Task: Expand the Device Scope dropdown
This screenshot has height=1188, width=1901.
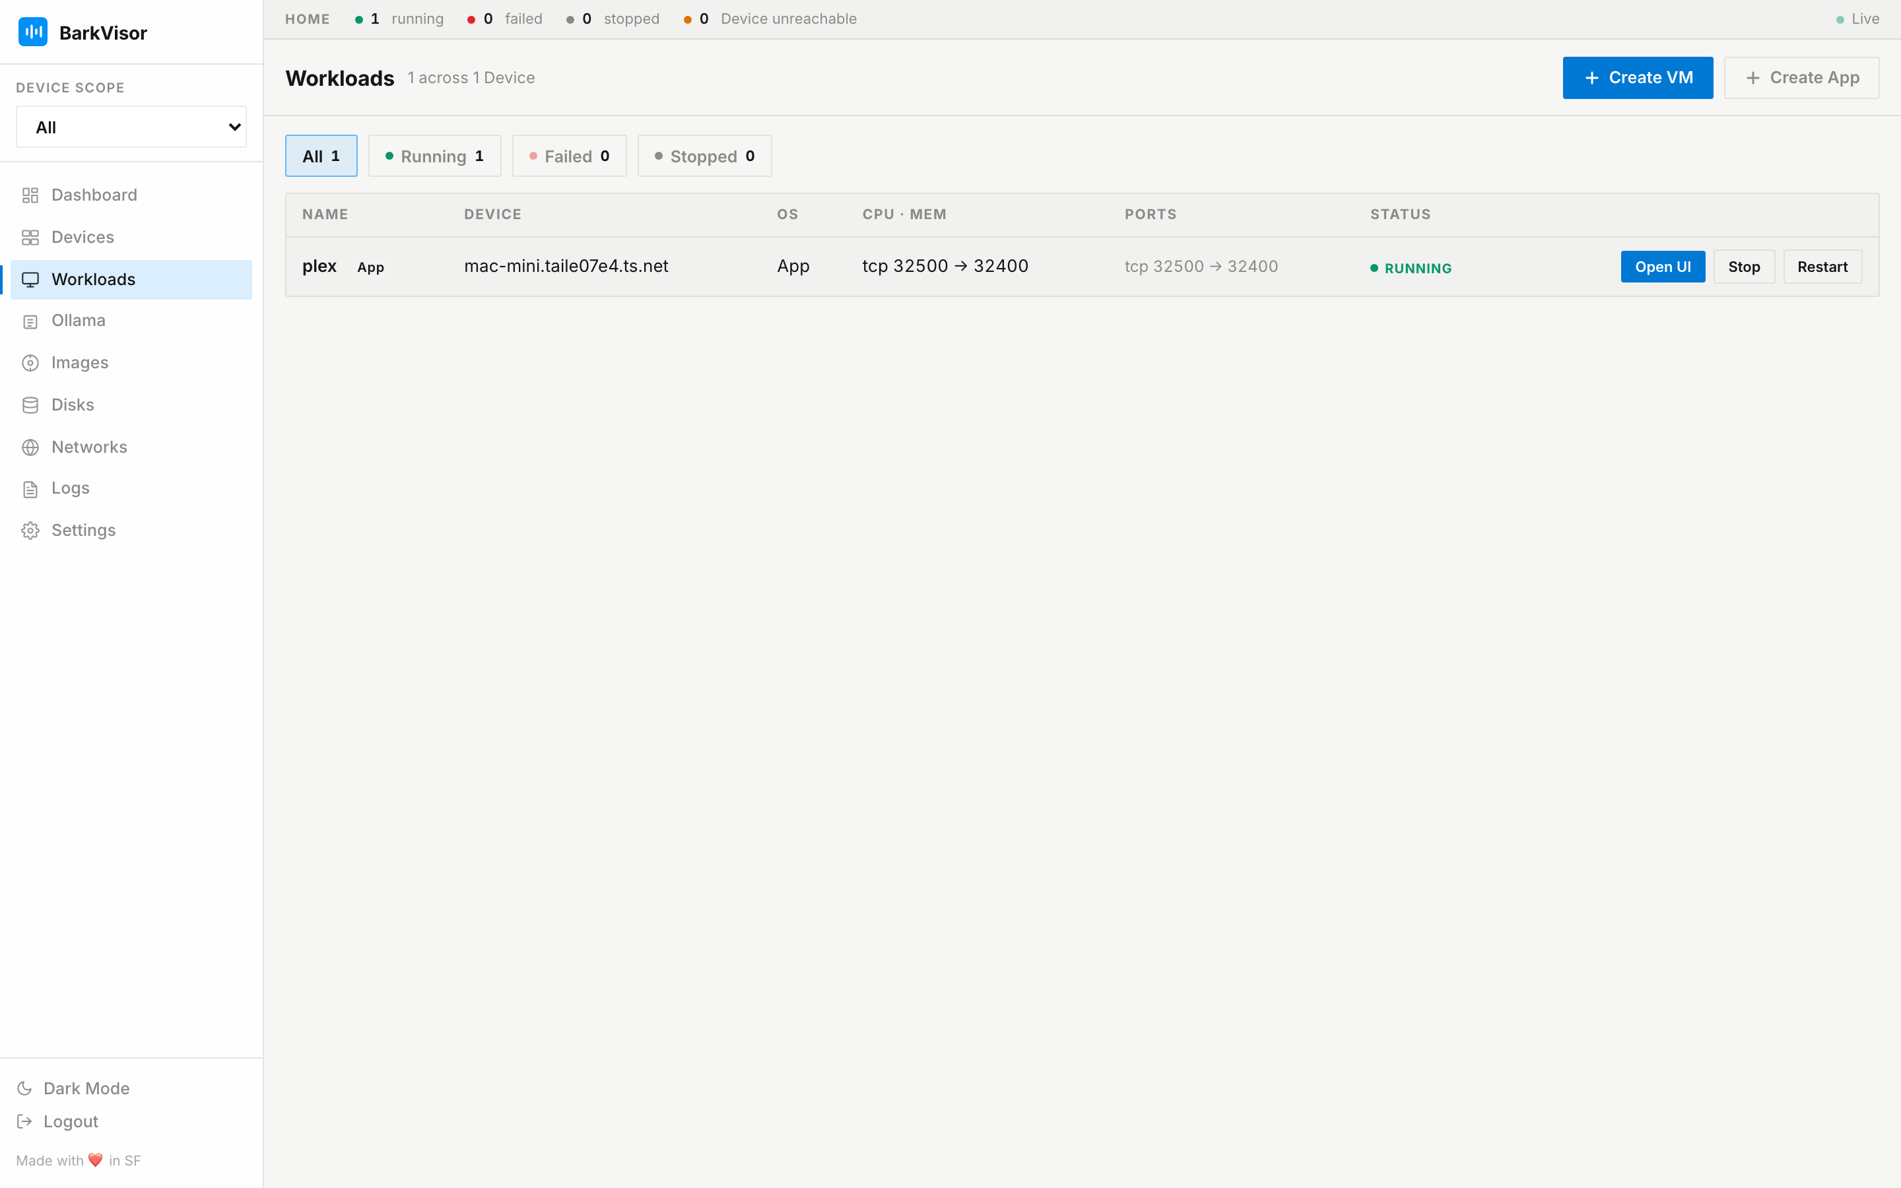Action: (x=131, y=127)
